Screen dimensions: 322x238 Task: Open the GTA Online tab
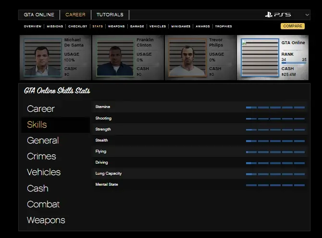pos(39,15)
